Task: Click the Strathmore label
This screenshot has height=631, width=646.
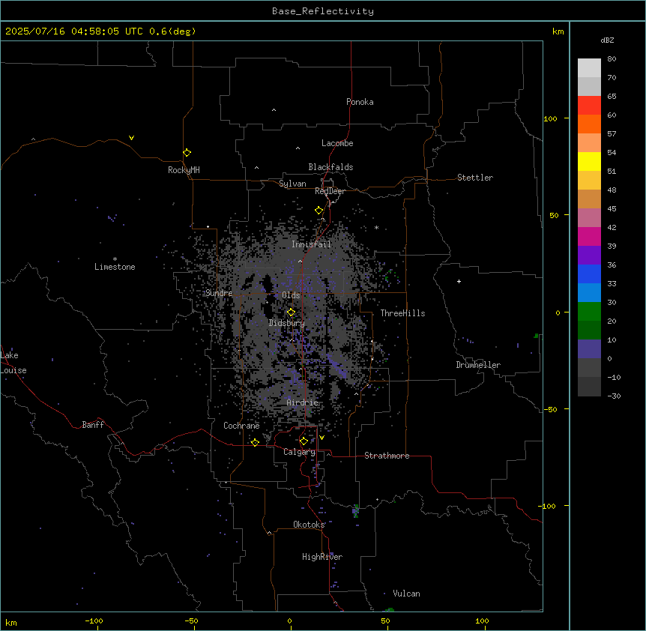Action: [x=387, y=456]
